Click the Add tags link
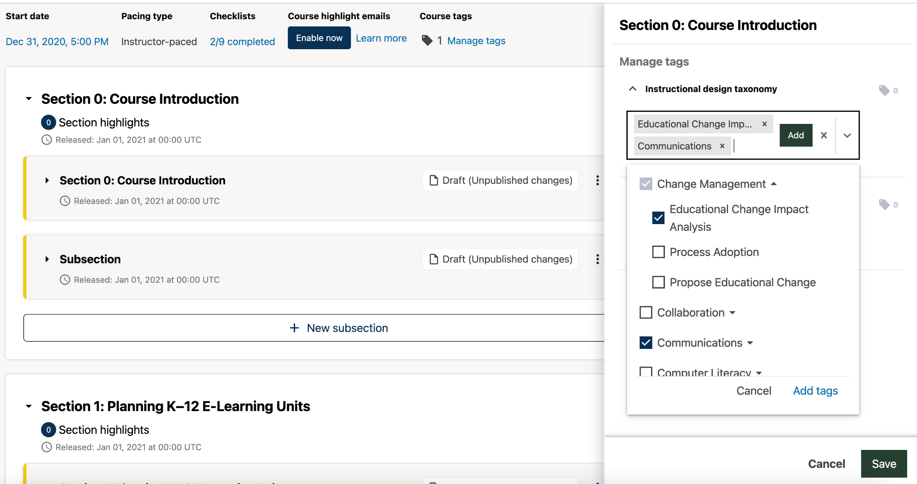The image size is (917, 484). tap(815, 391)
